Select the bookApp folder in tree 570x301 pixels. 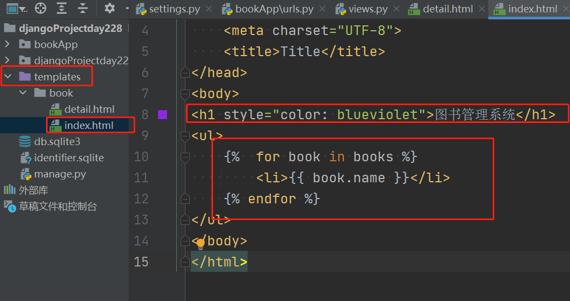(56, 44)
